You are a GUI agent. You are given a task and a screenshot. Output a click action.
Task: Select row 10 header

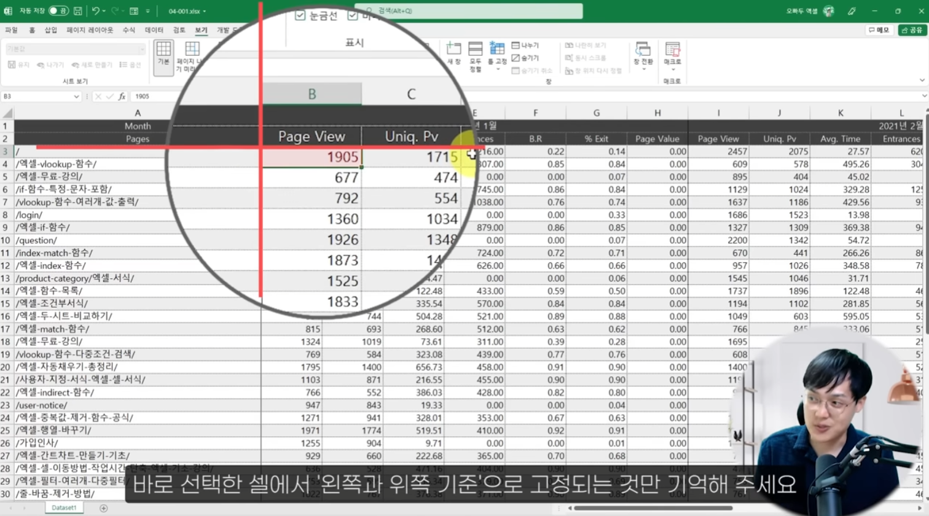click(x=6, y=240)
